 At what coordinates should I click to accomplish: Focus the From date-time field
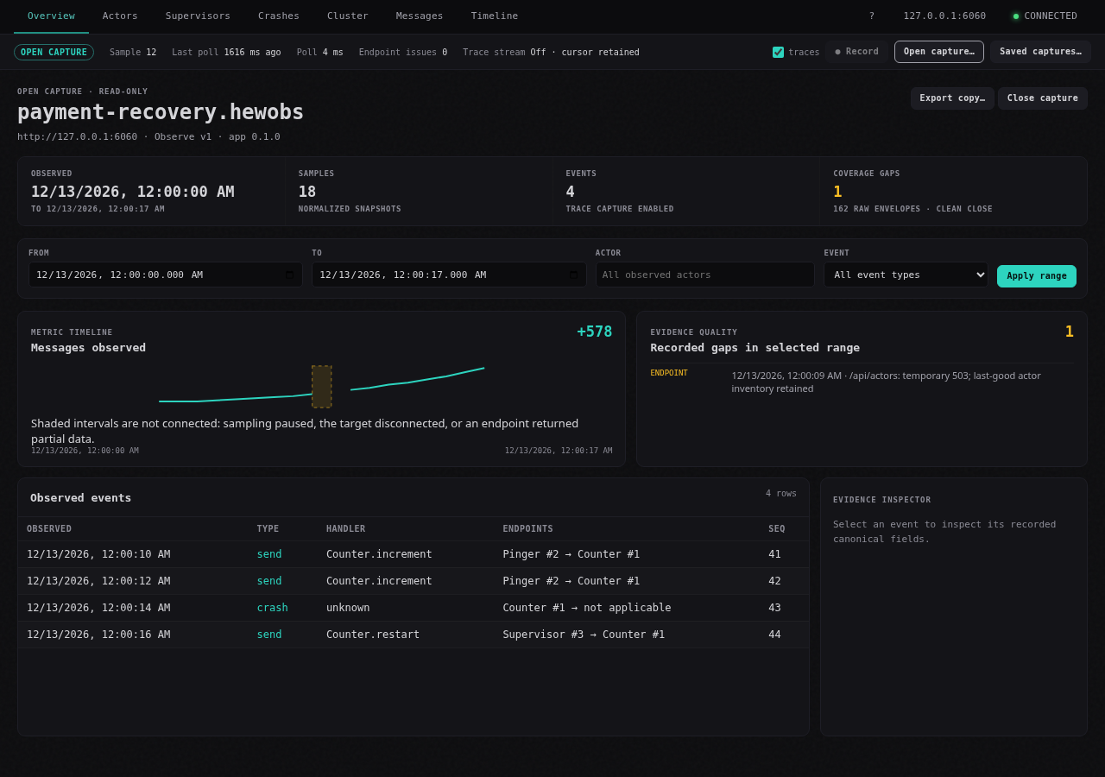click(165, 275)
